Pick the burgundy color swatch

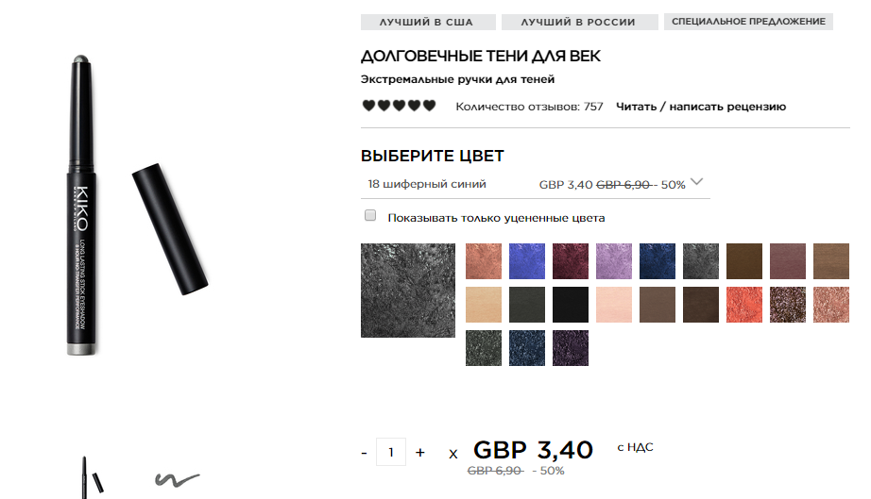click(571, 261)
